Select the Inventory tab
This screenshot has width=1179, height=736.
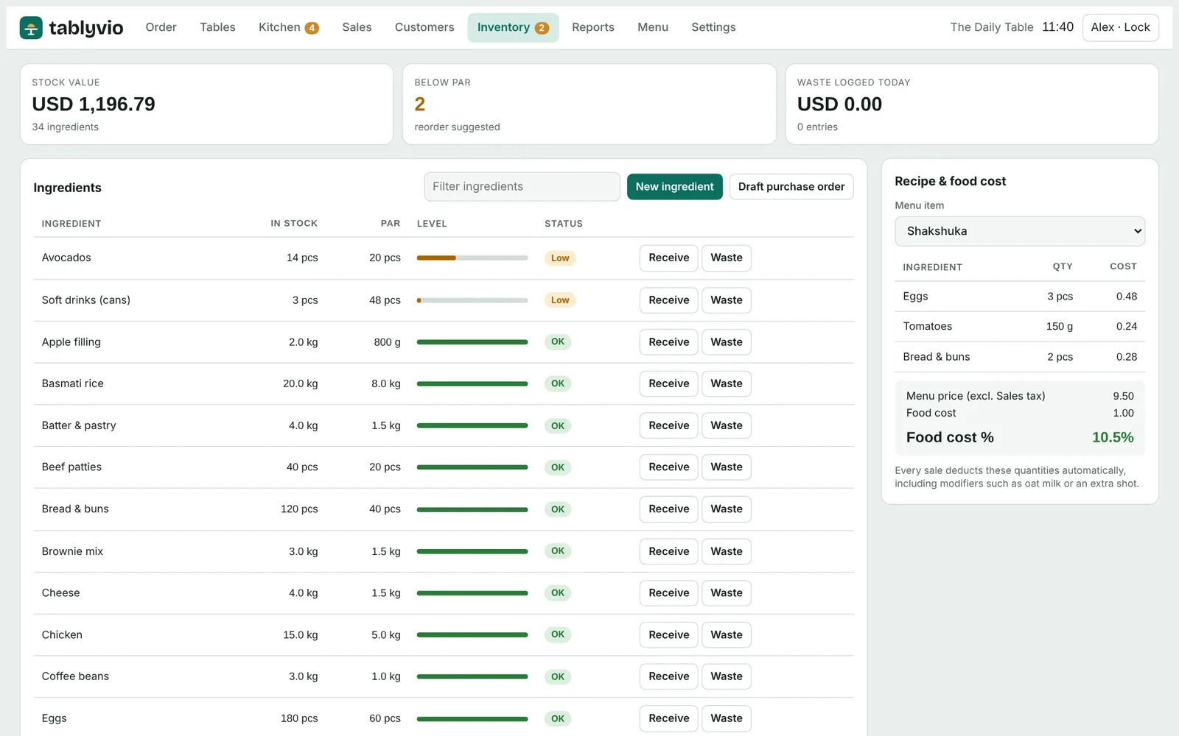point(513,27)
